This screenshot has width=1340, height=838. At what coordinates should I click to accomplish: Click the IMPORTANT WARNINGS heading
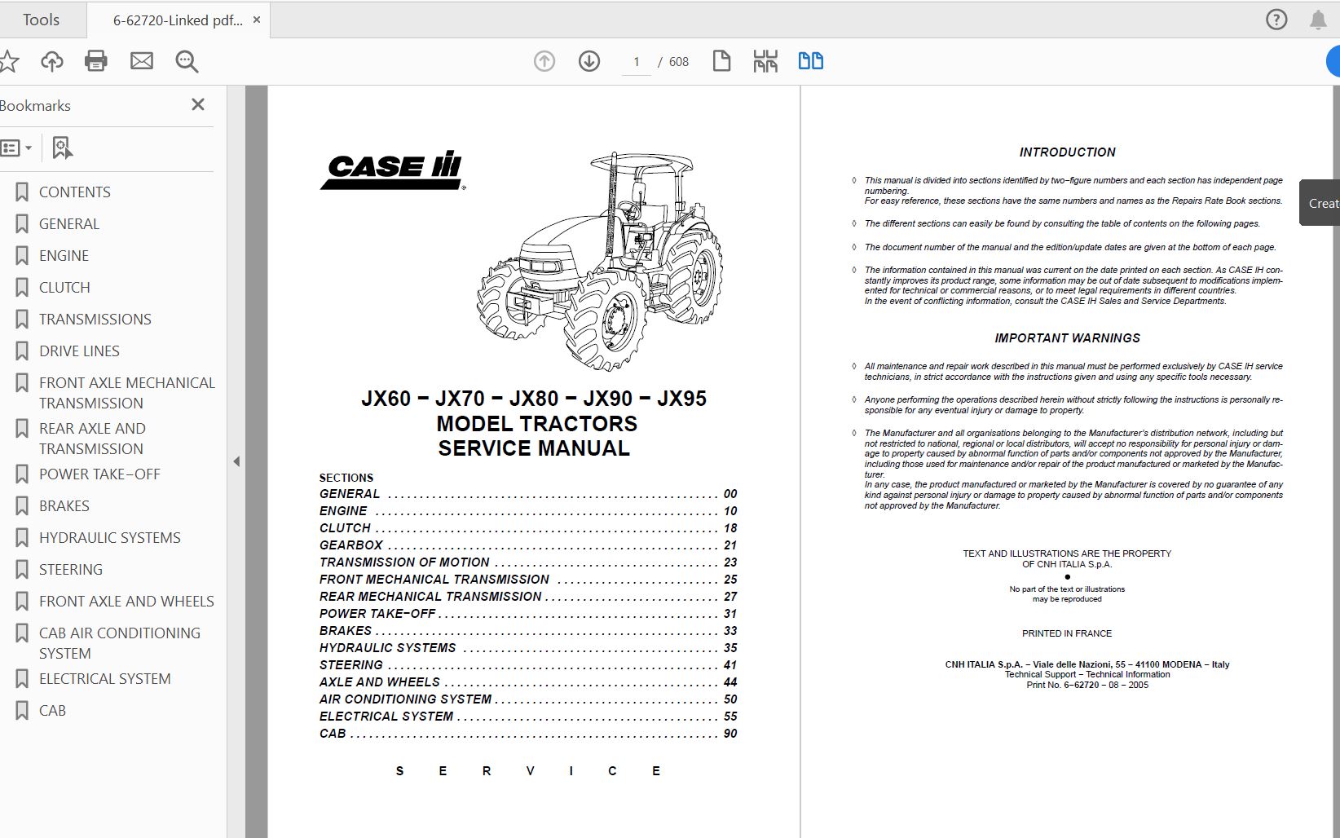coord(1067,338)
